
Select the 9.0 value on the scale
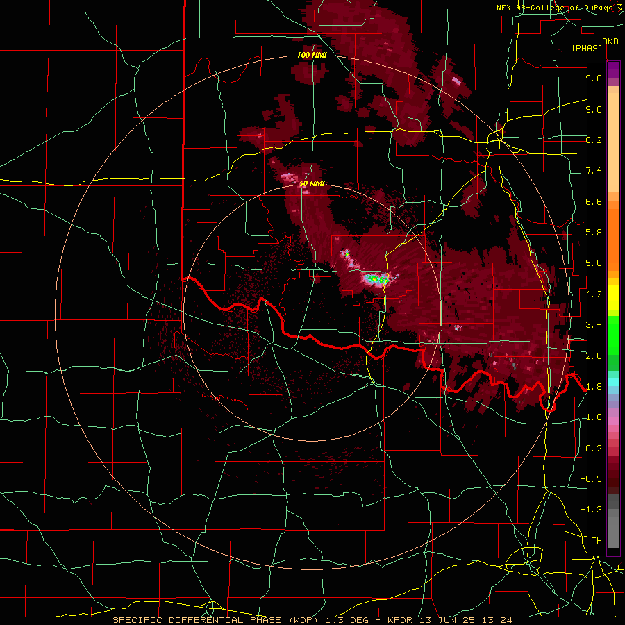click(x=594, y=109)
